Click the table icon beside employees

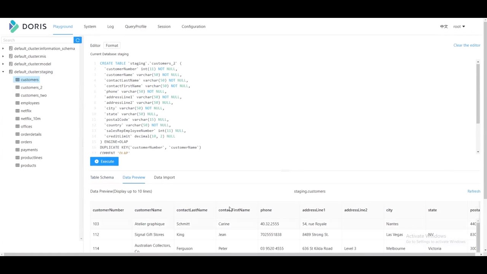[x=18, y=103]
